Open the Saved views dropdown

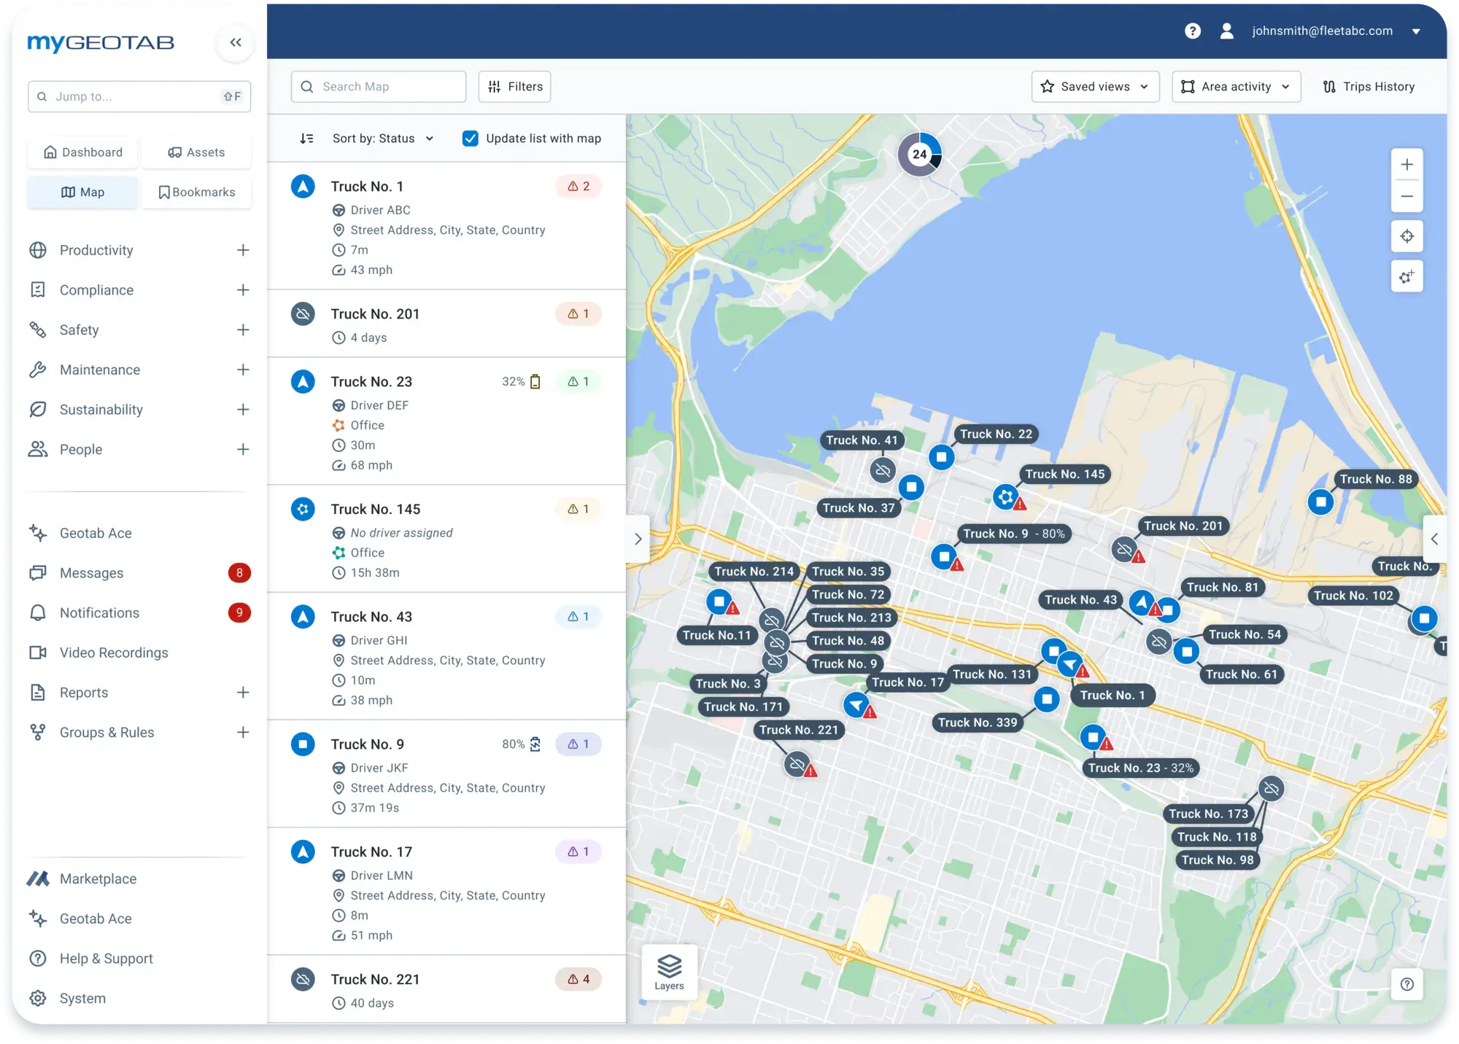click(1095, 86)
